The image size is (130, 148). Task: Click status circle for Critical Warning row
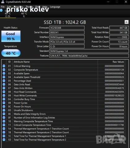point(4,66)
